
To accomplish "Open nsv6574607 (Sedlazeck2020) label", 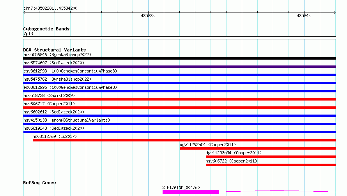I will pos(54,63).
